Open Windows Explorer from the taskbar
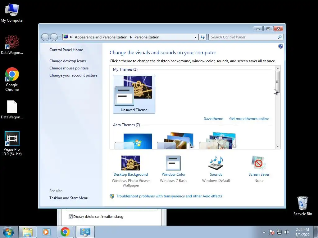 point(28,232)
